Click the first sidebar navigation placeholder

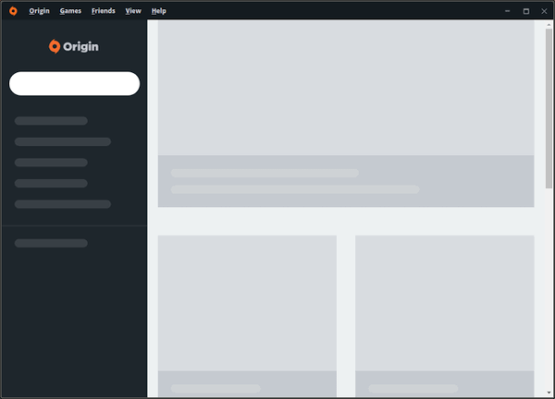(51, 121)
